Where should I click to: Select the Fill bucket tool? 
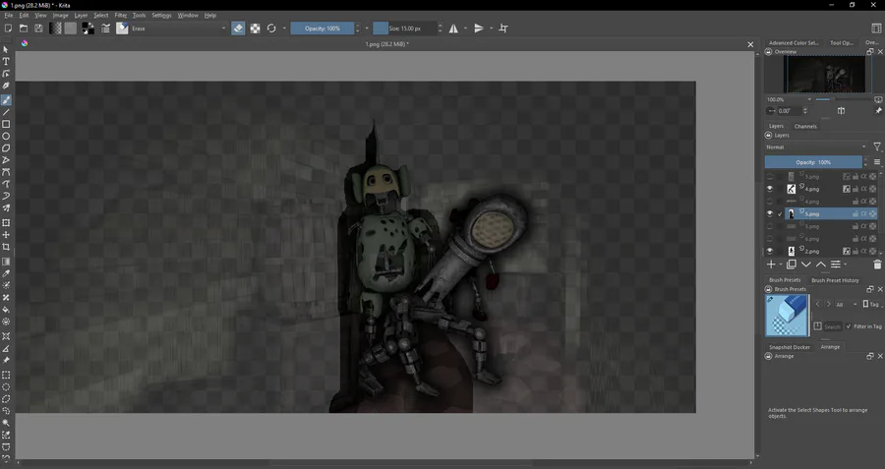click(6, 310)
